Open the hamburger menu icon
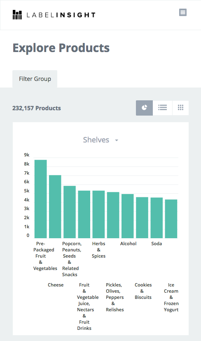This screenshot has height=341, width=201. pyautogui.click(x=183, y=12)
